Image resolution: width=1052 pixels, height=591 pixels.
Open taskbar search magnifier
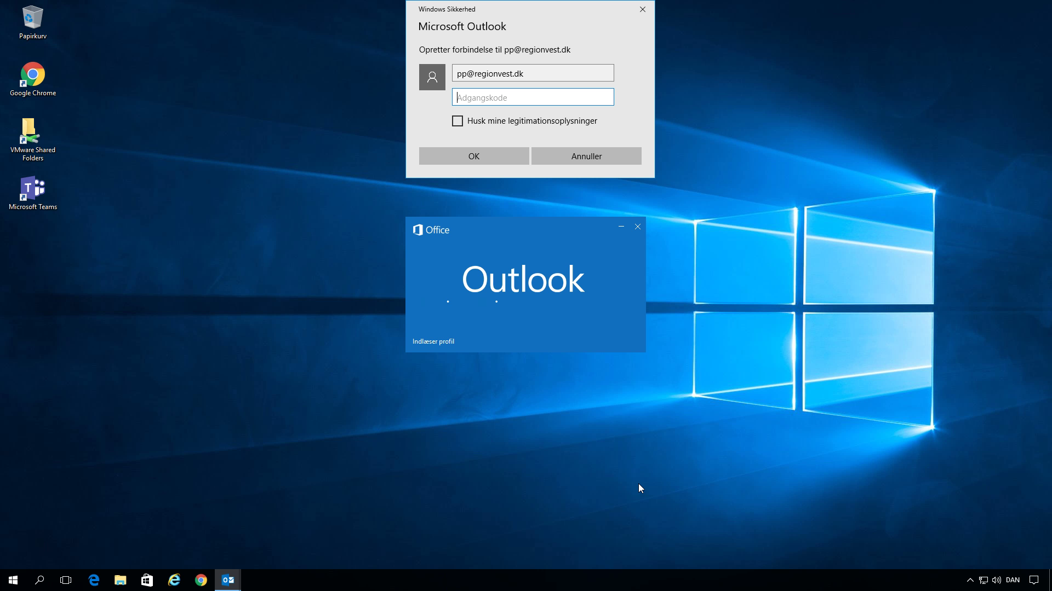(39, 580)
